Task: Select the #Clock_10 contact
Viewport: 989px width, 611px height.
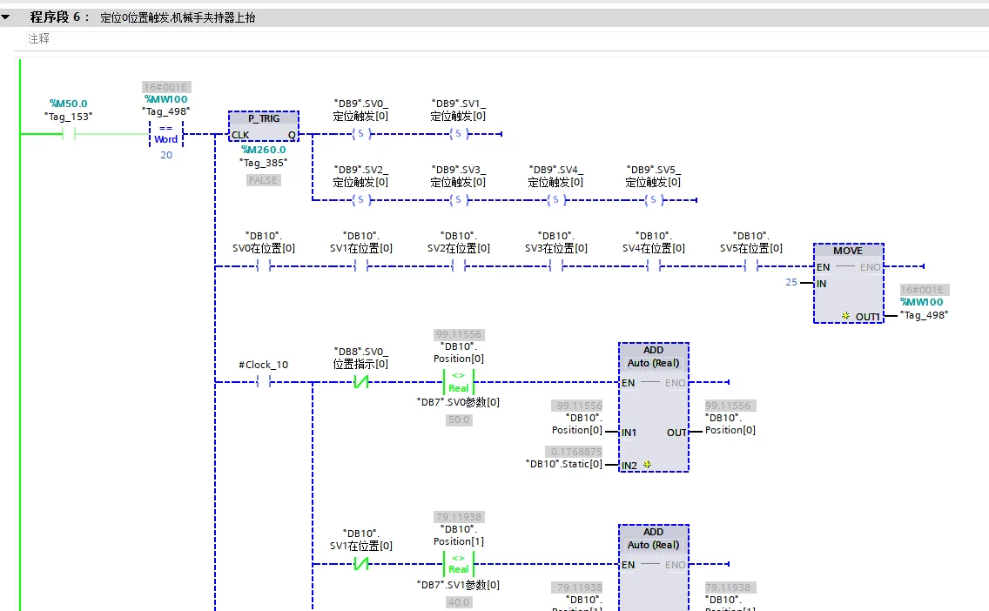Action: pos(264,381)
